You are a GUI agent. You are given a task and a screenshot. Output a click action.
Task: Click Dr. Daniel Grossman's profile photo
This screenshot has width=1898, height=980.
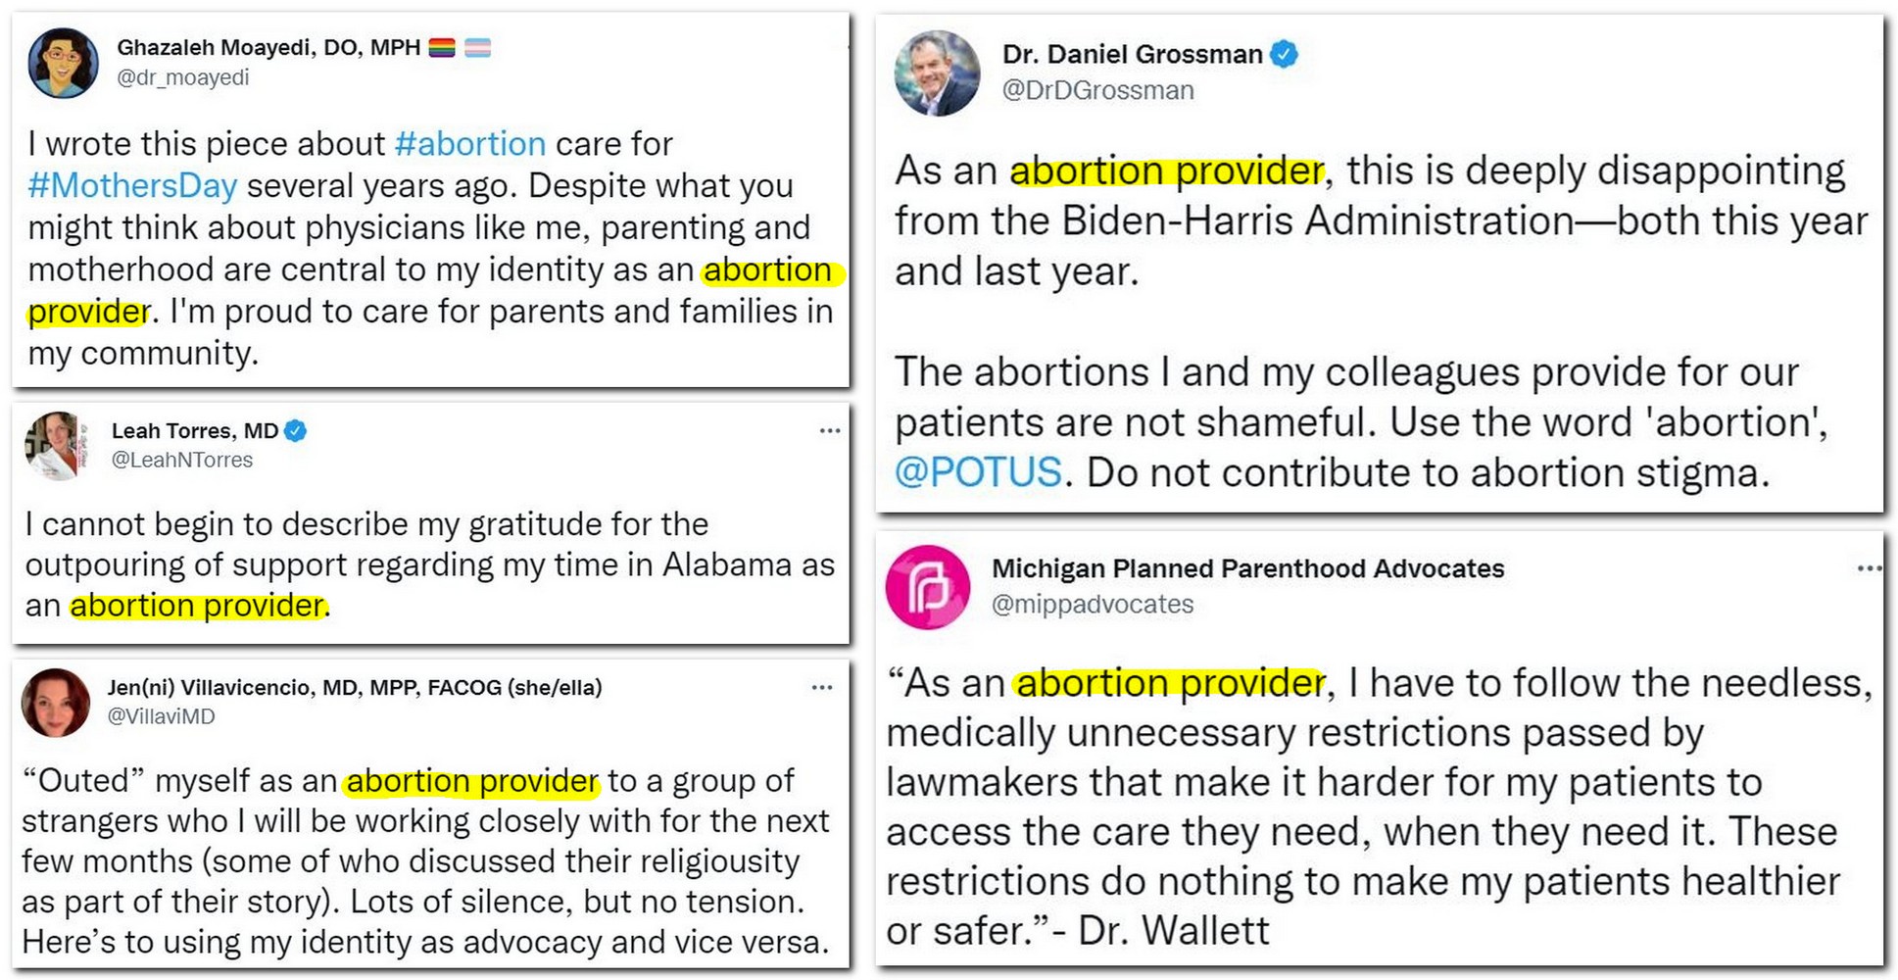pos(938,73)
